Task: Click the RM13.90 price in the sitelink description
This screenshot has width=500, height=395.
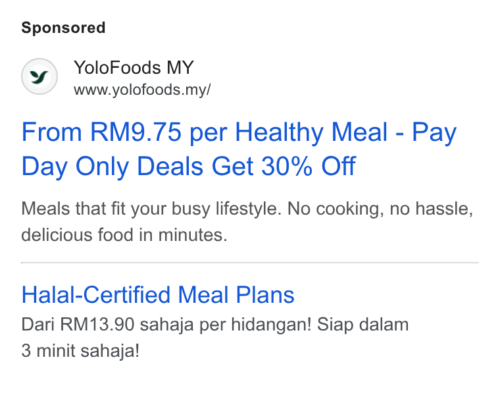Action: click(97, 325)
